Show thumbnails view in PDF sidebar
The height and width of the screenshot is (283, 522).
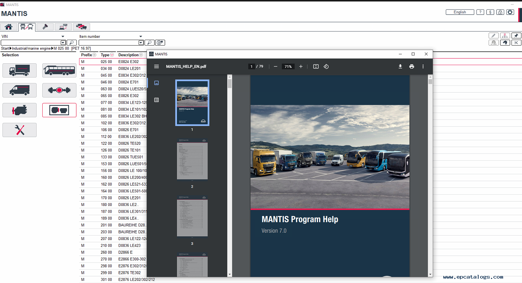[157, 83]
